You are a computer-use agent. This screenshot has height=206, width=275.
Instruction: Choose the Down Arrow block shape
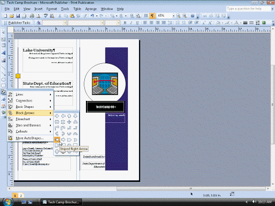(x=75, y=116)
